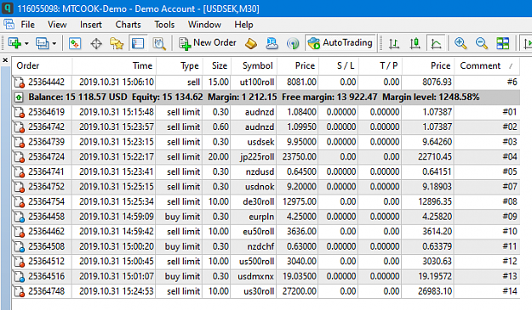532x310 pixels.
Task: Switch chart to candlesticks mode
Action: point(415,43)
